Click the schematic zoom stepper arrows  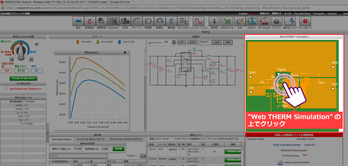click(x=174, y=42)
